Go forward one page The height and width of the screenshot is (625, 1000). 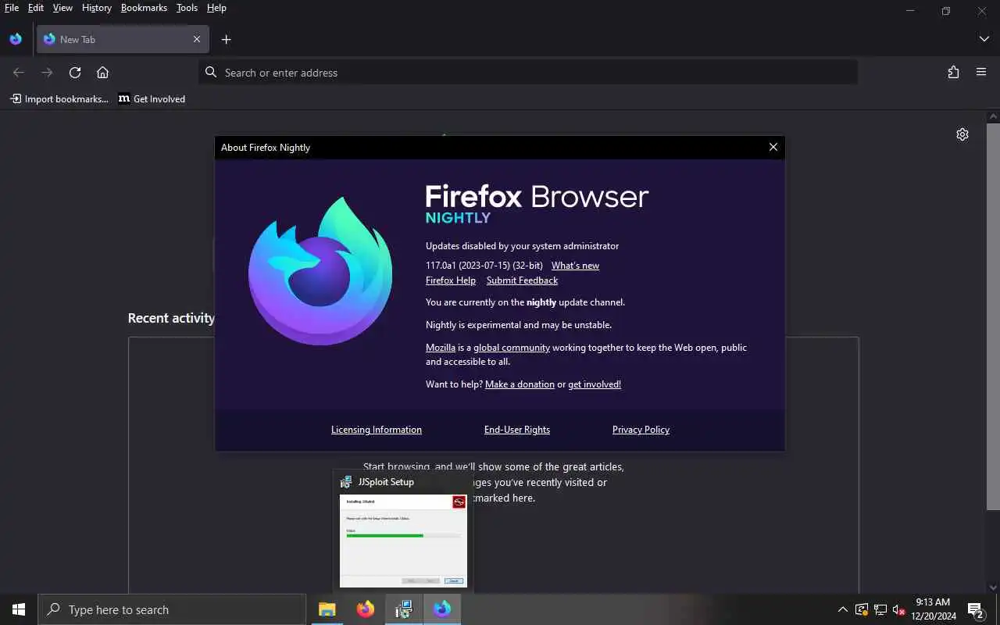coord(47,73)
